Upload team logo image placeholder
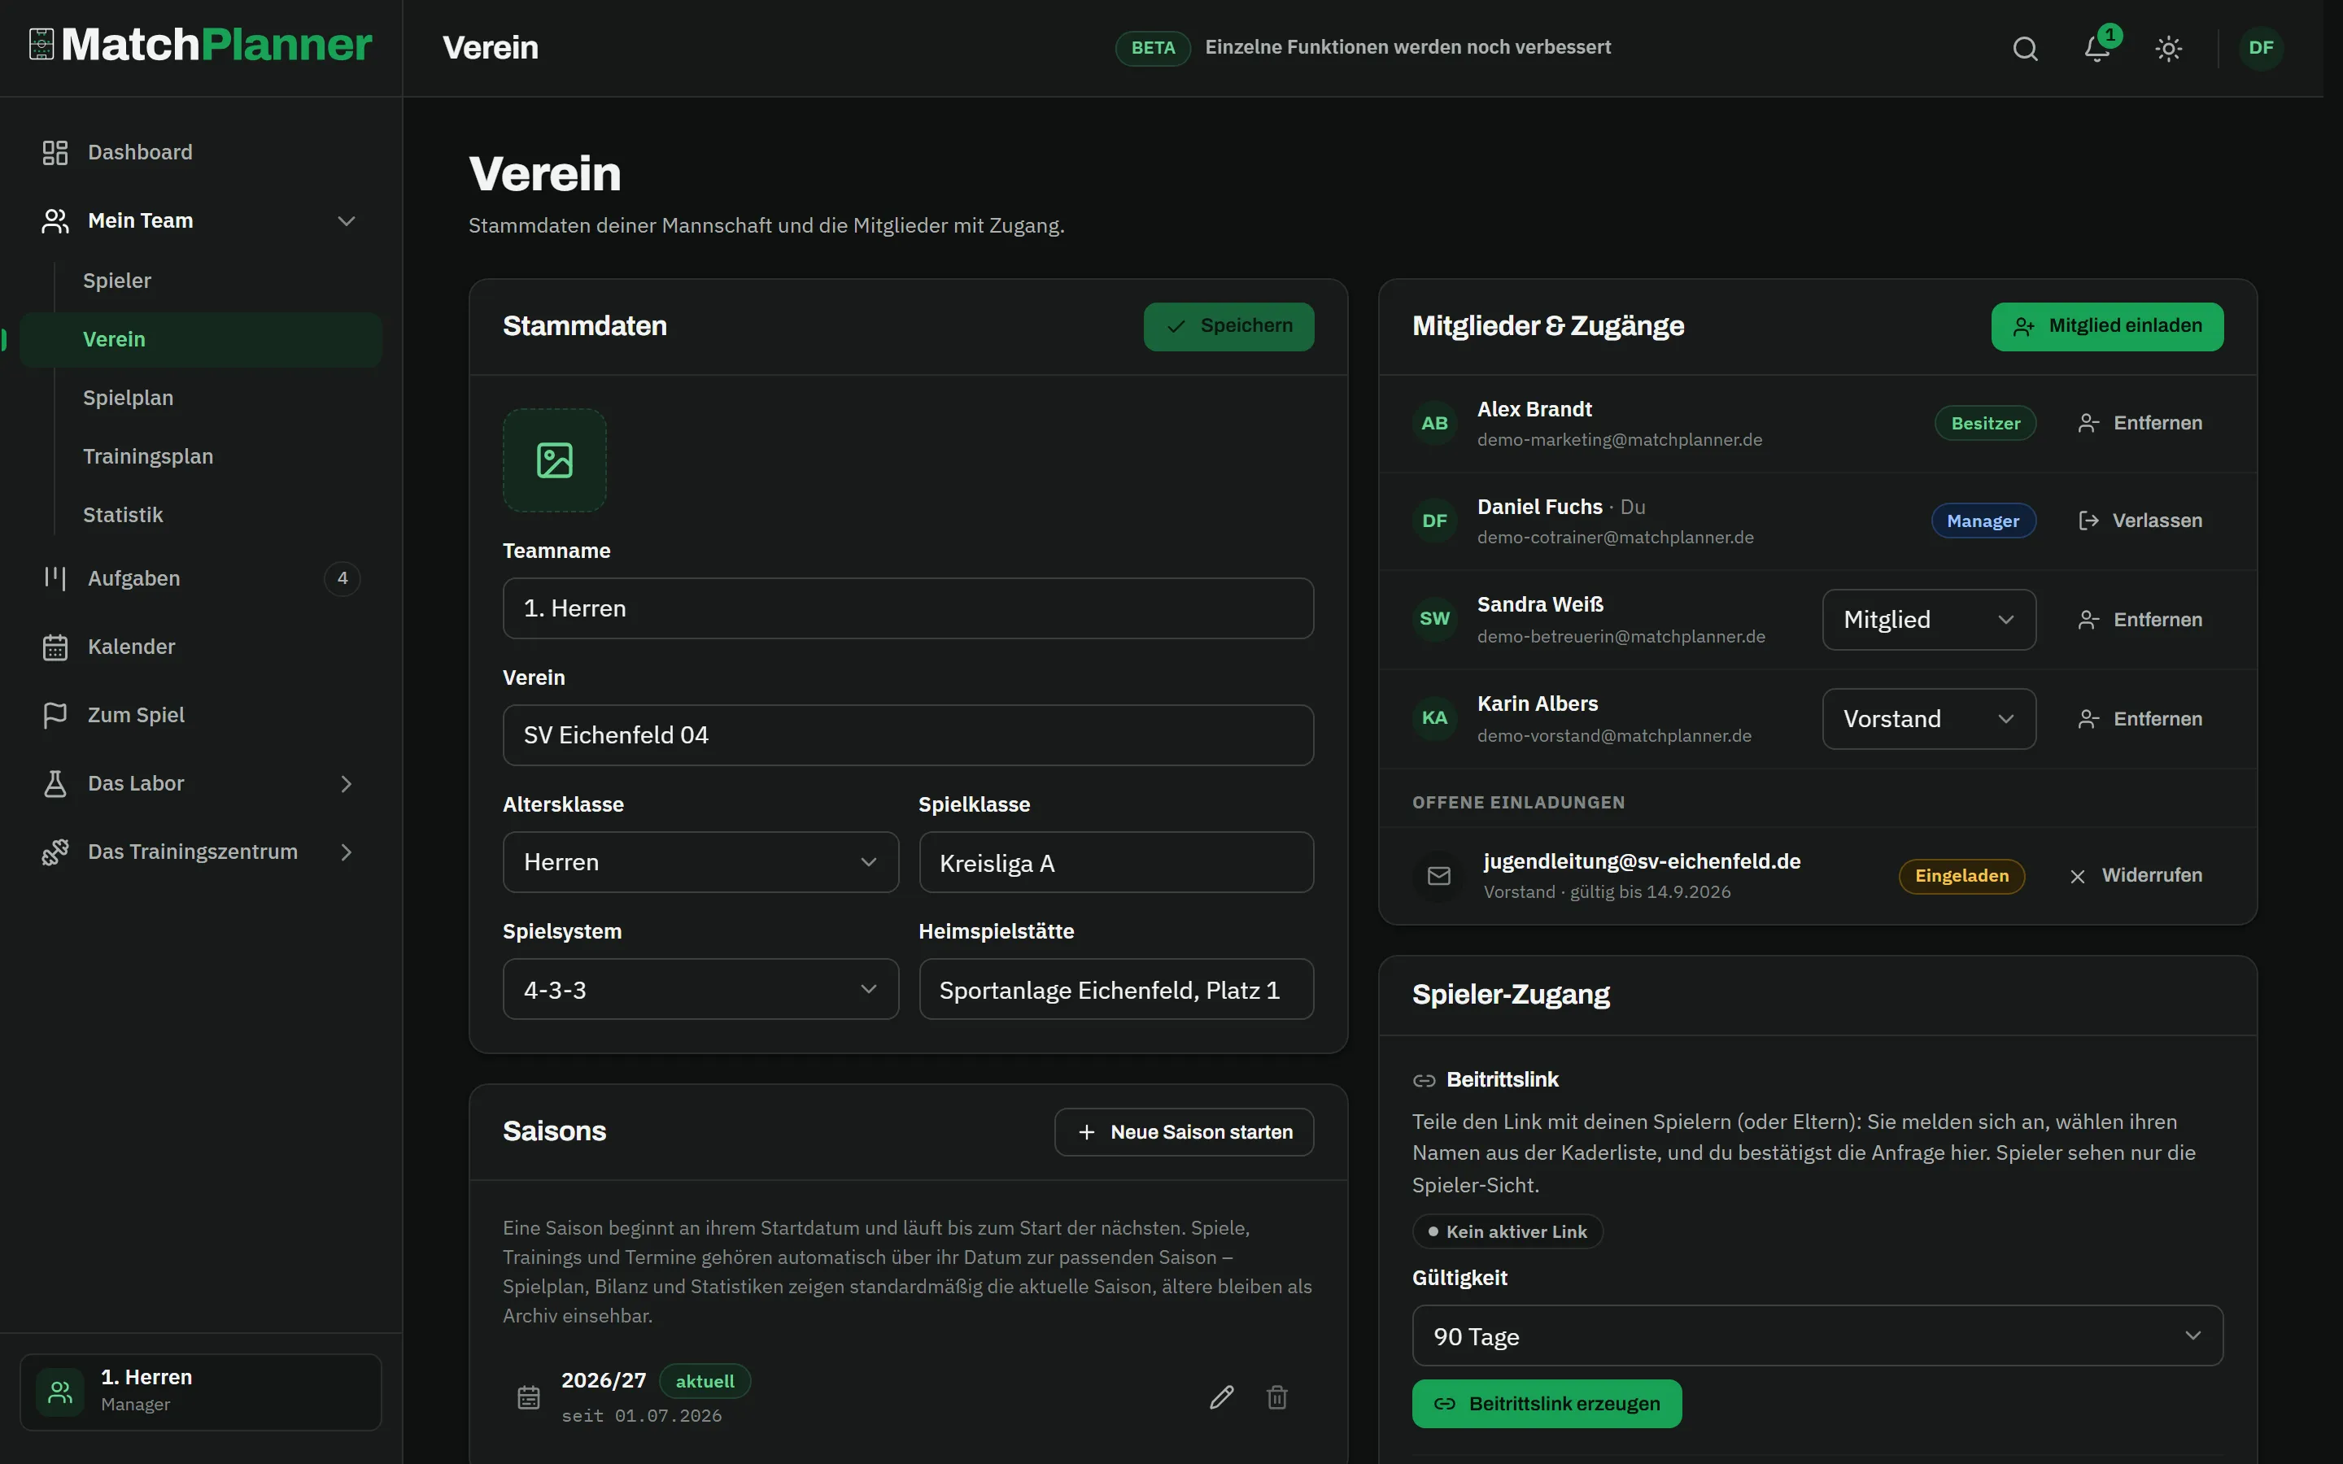Screen dimensions: 2343x1464 555,460
